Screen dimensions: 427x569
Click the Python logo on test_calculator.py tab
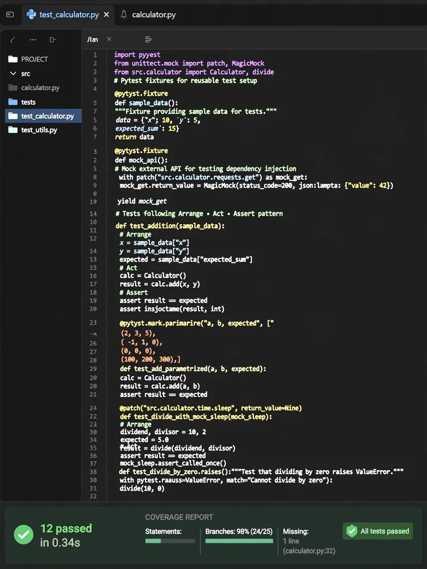(x=31, y=14)
